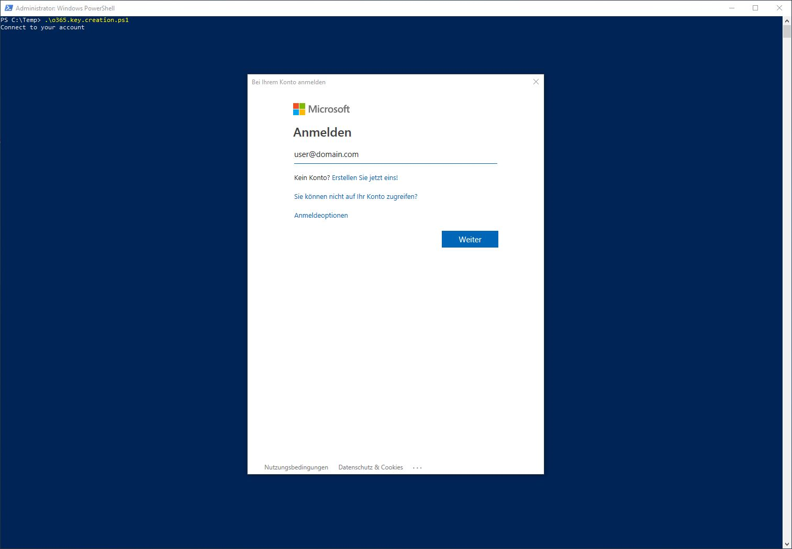Click the PowerShell scrollbar up arrow
Viewport: 792px width, 549px height.
pyautogui.click(x=787, y=20)
